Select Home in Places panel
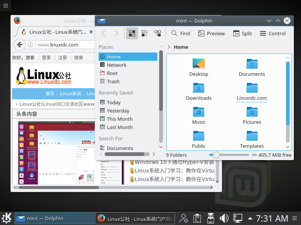 pos(128,57)
